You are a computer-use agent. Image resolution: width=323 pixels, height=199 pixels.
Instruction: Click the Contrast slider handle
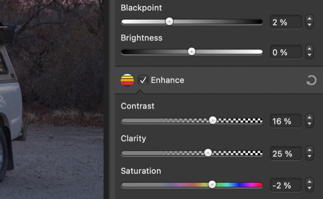click(213, 120)
